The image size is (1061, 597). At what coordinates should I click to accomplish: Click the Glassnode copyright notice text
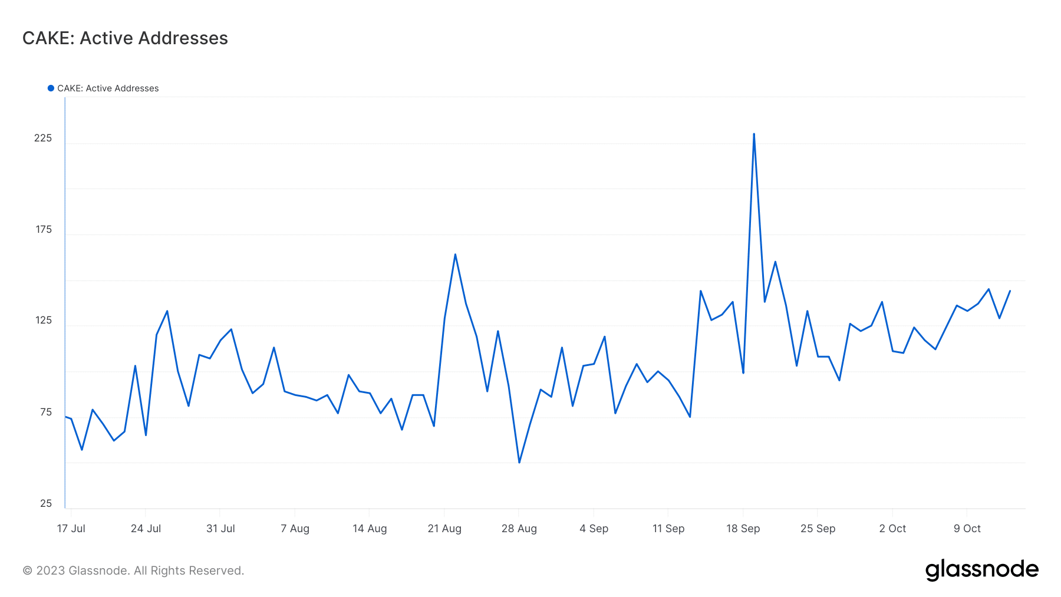tap(133, 570)
